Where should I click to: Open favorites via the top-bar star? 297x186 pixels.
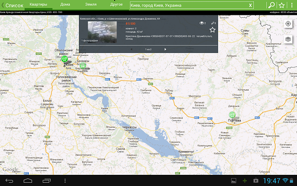coord(282,5)
